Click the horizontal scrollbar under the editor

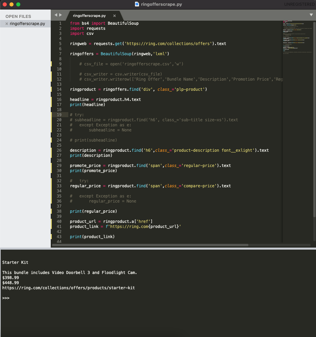pyautogui.click(x=150, y=245)
